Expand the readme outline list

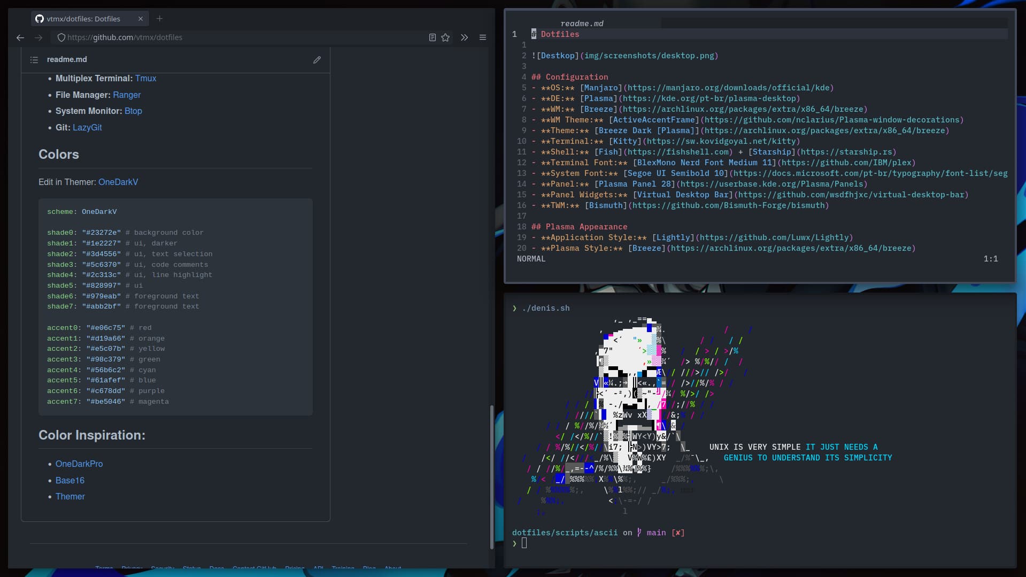point(34,60)
